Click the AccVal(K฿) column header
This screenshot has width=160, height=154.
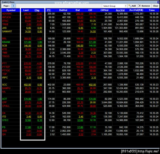[136, 10]
